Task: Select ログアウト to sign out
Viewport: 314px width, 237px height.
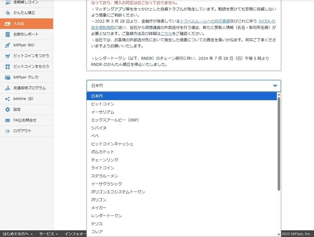Action: pyautogui.click(x=27, y=131)
